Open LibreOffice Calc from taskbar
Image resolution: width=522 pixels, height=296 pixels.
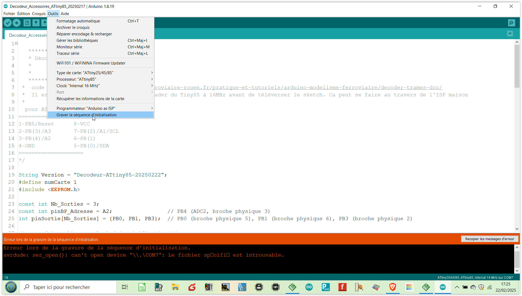[x=142, y=287]
